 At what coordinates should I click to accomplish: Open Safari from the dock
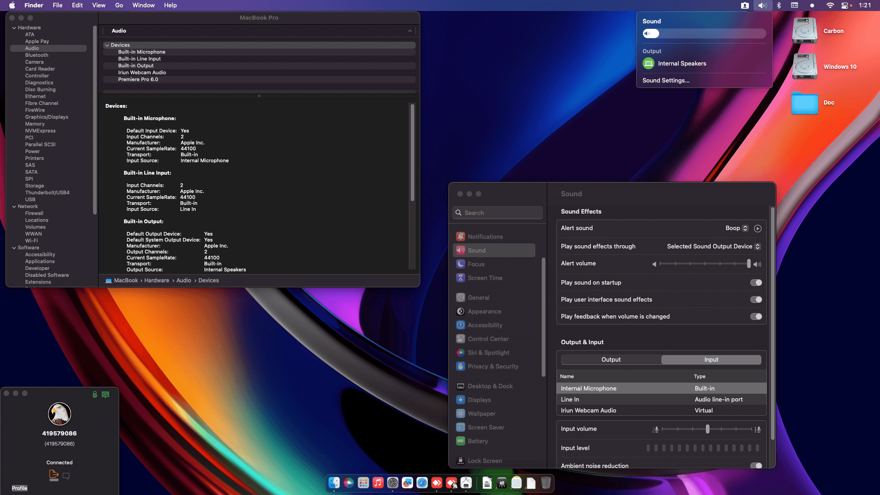click(422, 483)
